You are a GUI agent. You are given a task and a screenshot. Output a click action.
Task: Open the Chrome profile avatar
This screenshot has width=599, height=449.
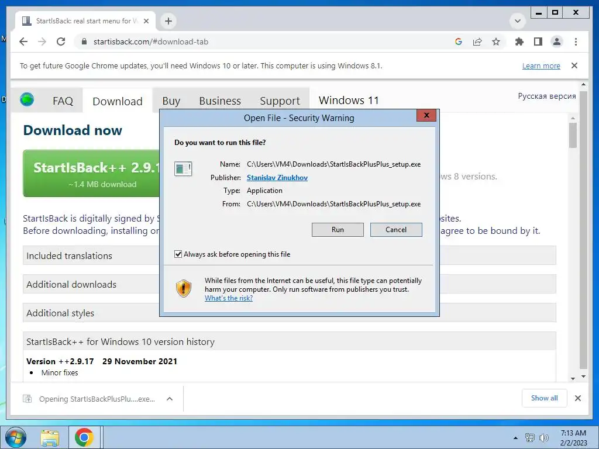[x=557, y=42]
